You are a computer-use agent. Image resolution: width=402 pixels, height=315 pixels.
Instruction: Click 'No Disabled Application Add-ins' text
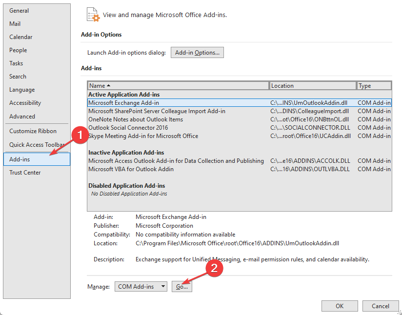(x=129, y=194)
